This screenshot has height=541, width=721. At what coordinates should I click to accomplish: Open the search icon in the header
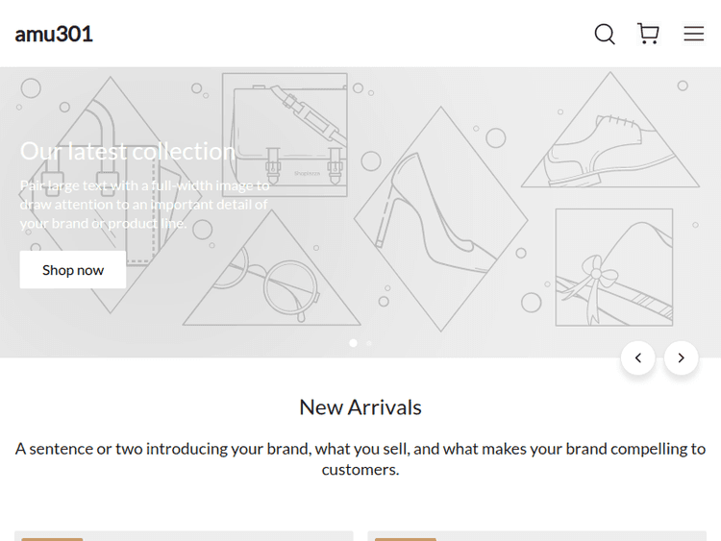pos(605,35)
